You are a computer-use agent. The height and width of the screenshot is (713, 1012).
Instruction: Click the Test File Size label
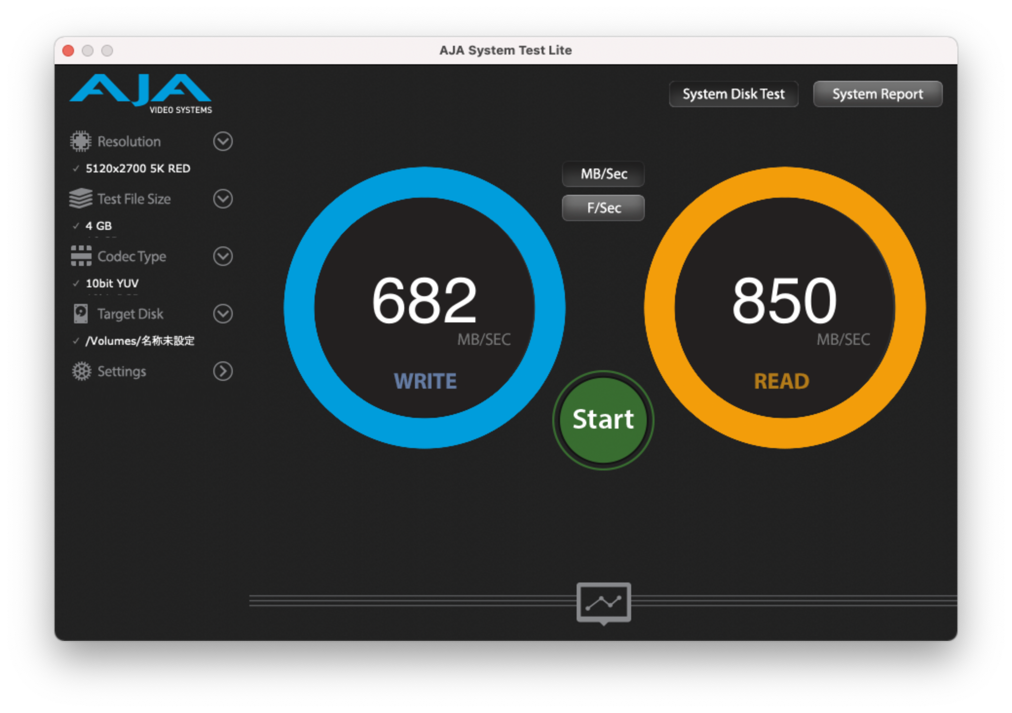pos(134,199)
